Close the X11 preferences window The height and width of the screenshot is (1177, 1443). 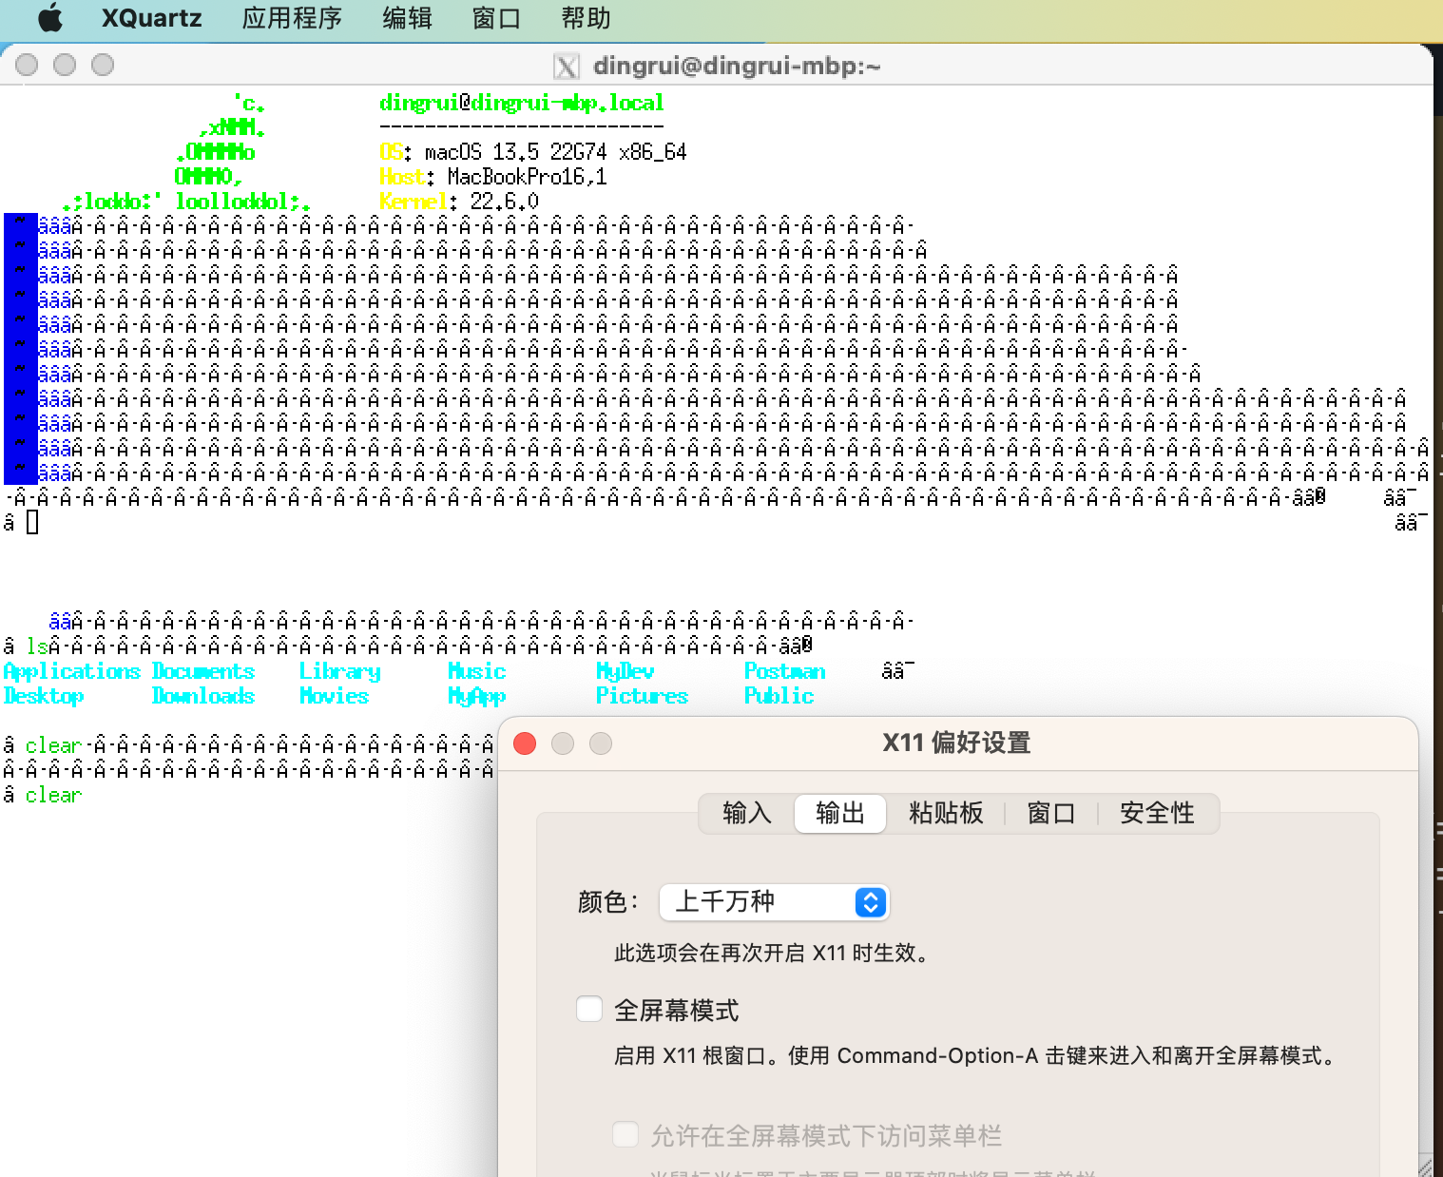525,743
